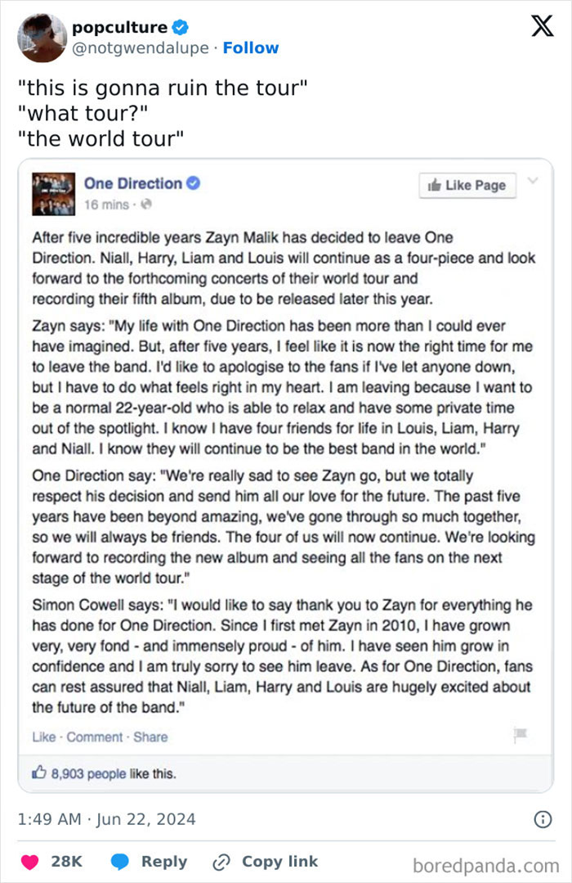Like the Facebook post
This screenshot has width=572, height=883.
pos(43,737)
